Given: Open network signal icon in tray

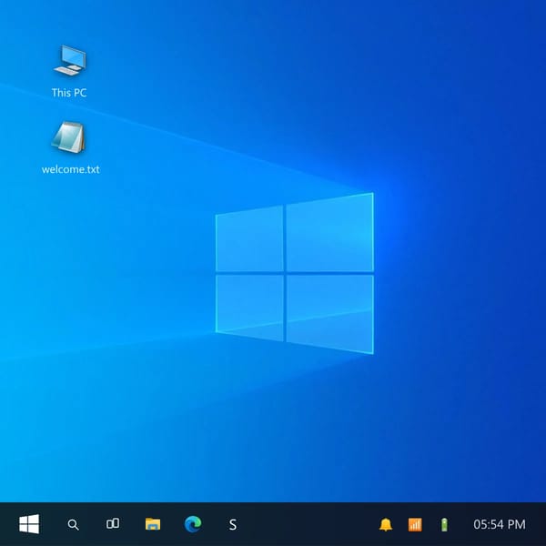Looking at the screenshot, I should (x=415, y=524).
